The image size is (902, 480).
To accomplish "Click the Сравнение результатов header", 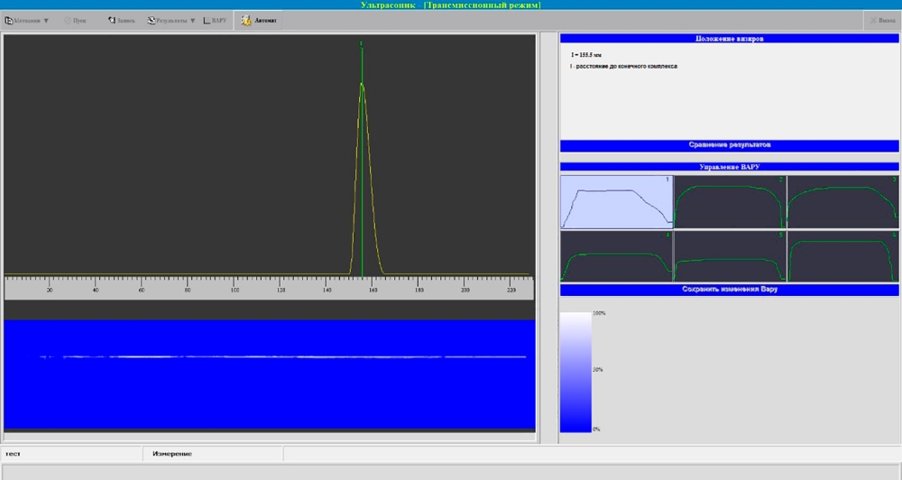I will [730, 144].
